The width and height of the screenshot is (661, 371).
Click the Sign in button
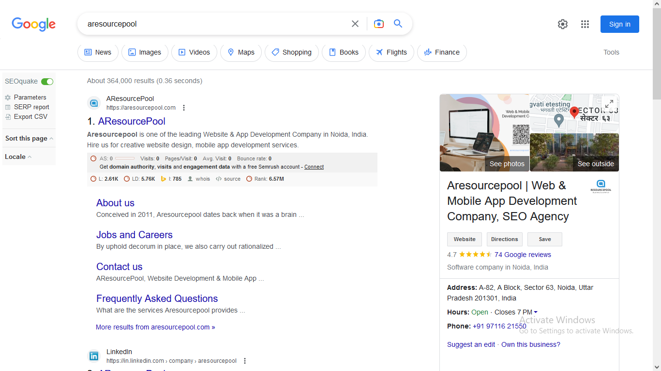620,24
